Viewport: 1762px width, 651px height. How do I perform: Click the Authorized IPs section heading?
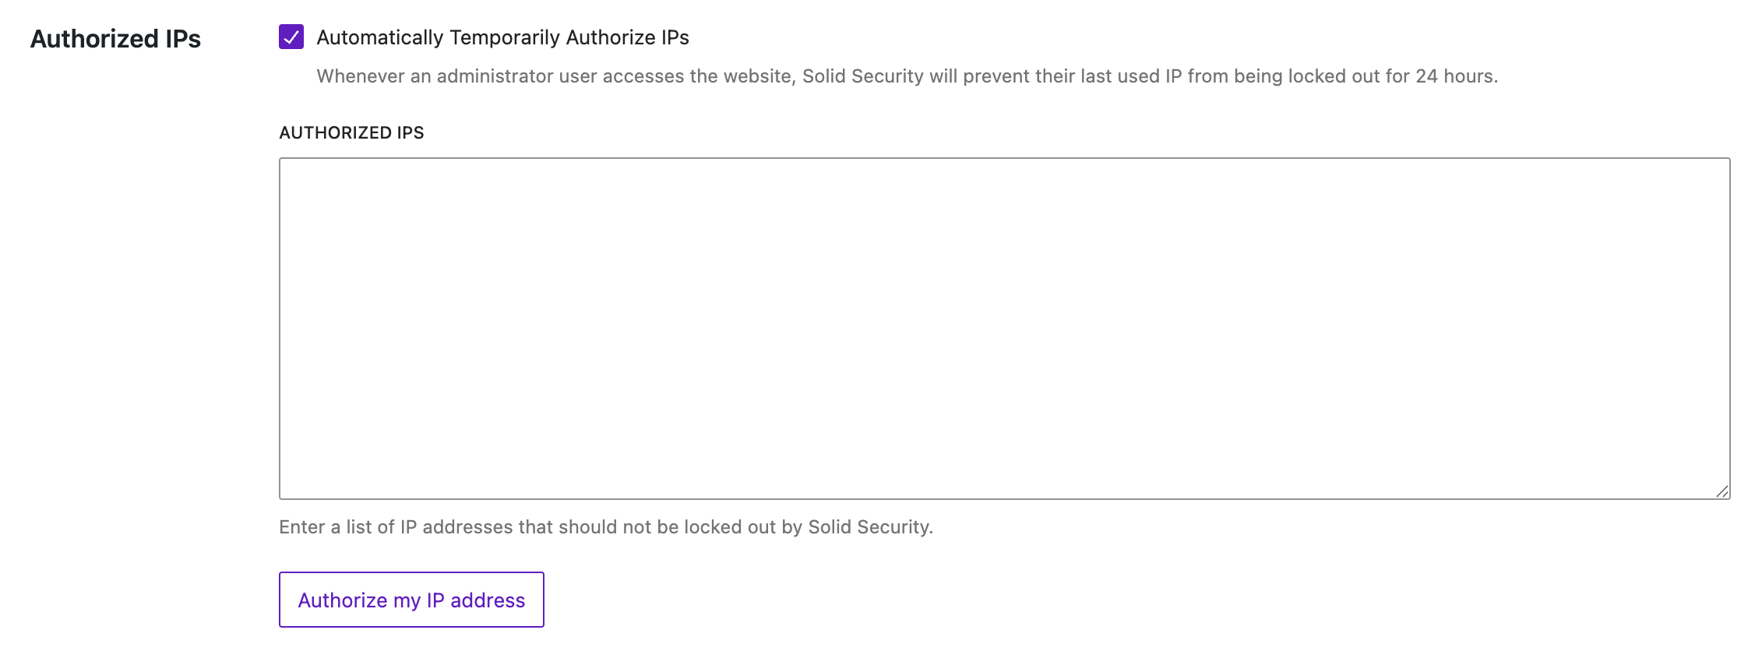pyautogui.click(x=115, y=39)
